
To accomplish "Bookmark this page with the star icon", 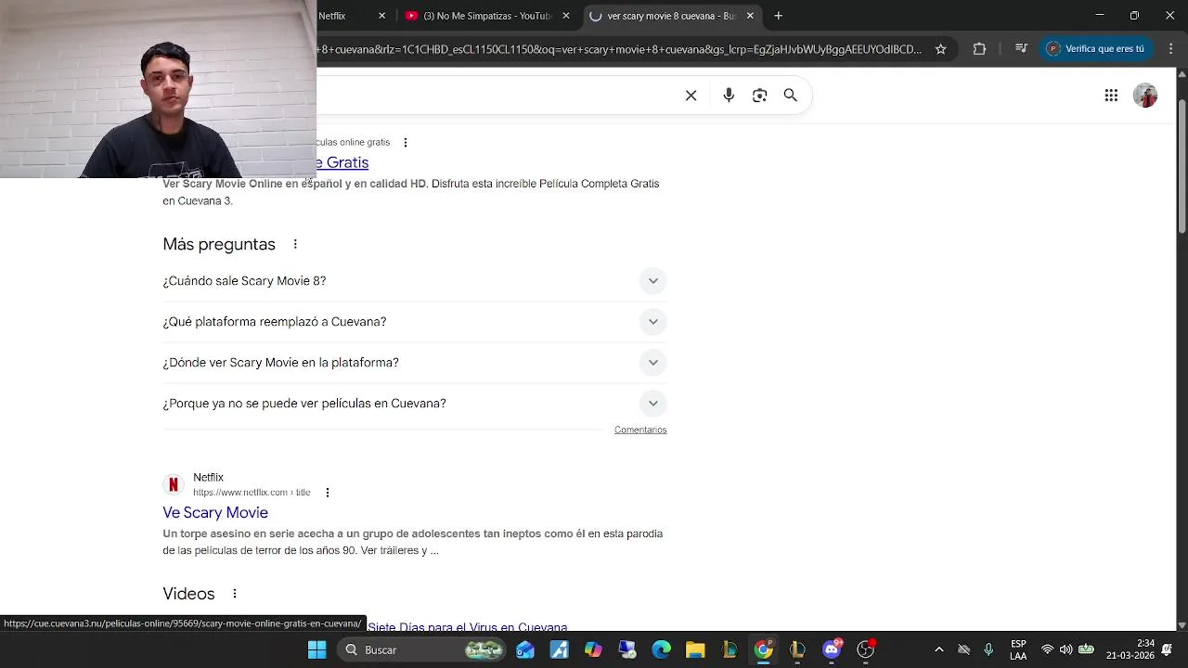I will tap(940, 49).
